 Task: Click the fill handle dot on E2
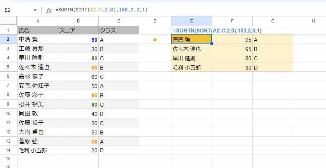(x=212, y=44)
